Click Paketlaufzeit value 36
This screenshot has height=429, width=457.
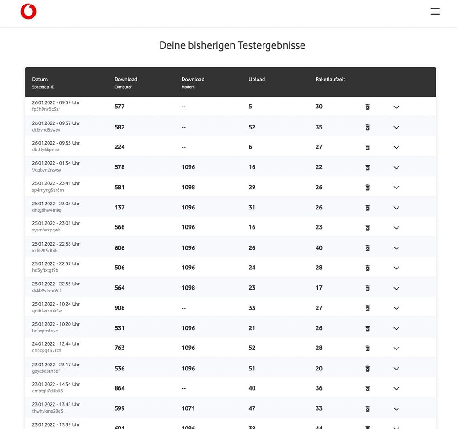[319, 388]
